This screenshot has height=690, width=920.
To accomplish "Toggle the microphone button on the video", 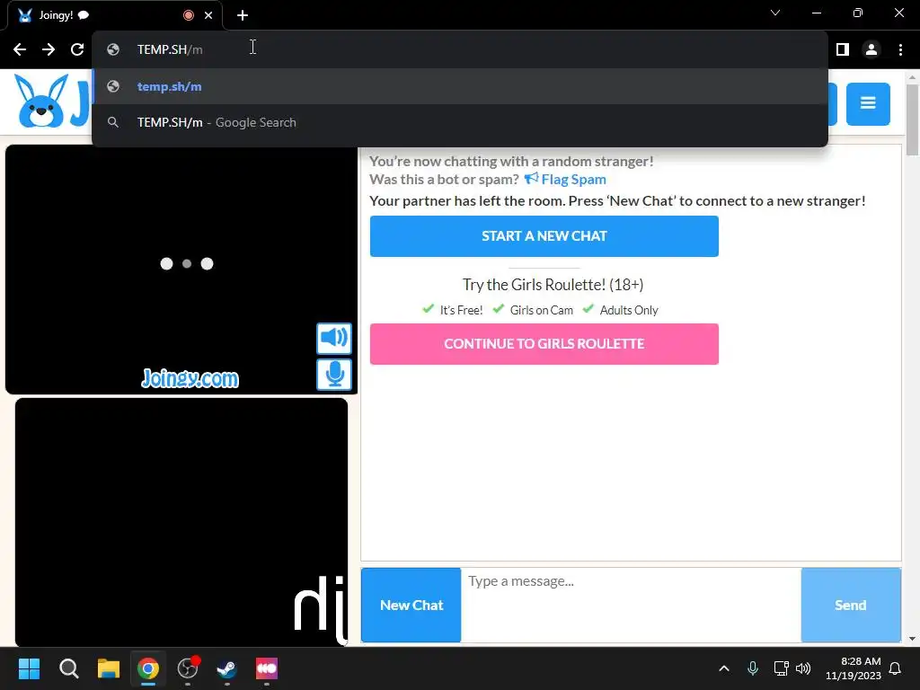I will click(334, 374).
